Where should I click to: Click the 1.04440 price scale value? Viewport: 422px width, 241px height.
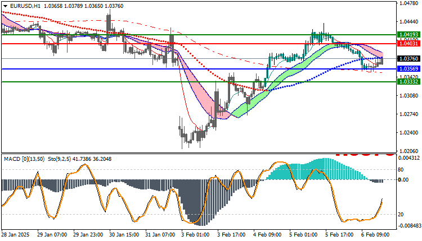tap(409, 22)
